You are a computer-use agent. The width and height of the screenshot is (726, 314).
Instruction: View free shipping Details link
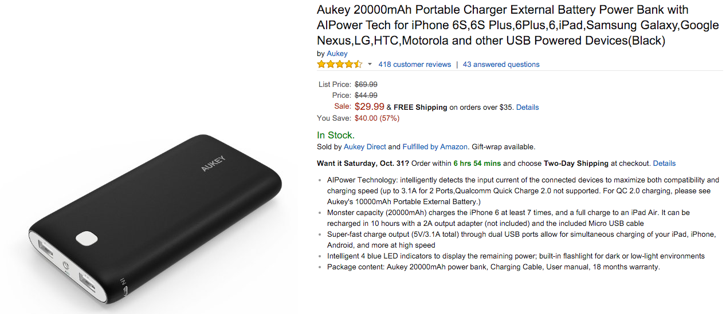[527, 108]
